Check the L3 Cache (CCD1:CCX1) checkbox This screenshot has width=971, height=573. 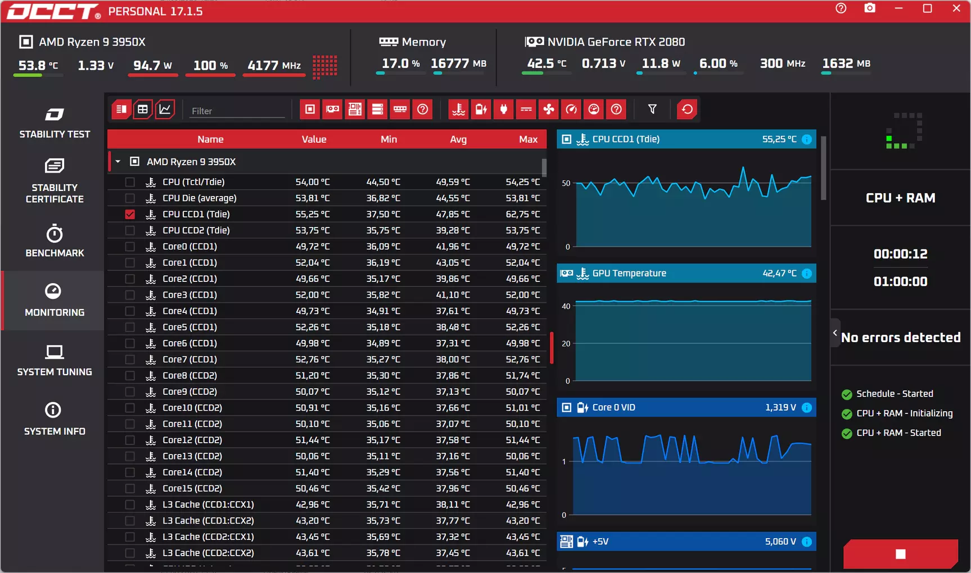(x=130, y=505)
